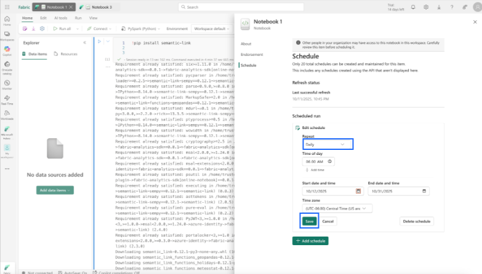Viewport: 482px width, 274px height.
Task: Run the notebook cell with play icon
Action: coord(100,42)
